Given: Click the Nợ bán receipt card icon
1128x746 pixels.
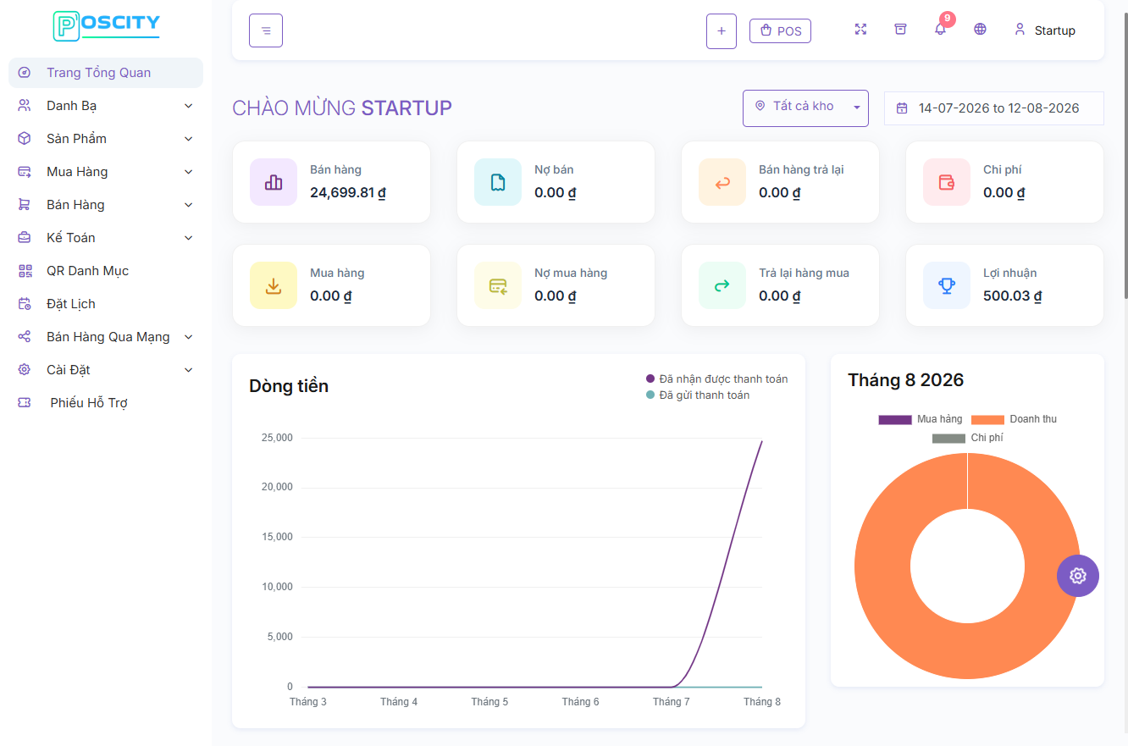Looking at the screenshot, I should tap(498, 182).
